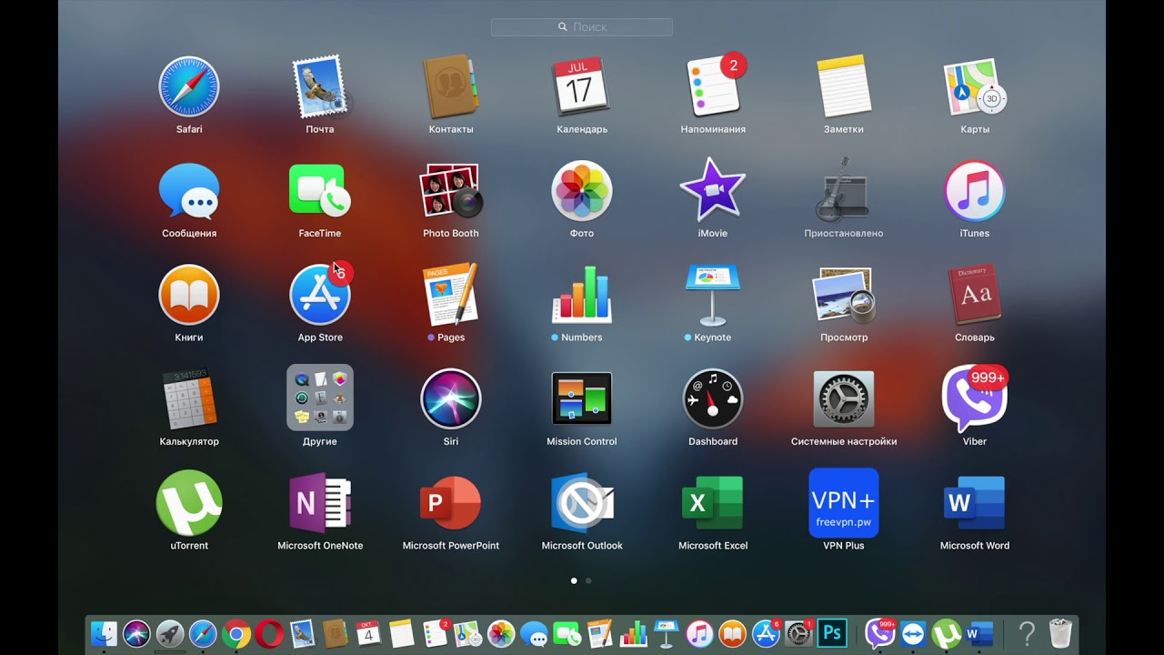Open uTorrent from Launchpad grid
Screen dimensions: 1164x655
point(189,502)
